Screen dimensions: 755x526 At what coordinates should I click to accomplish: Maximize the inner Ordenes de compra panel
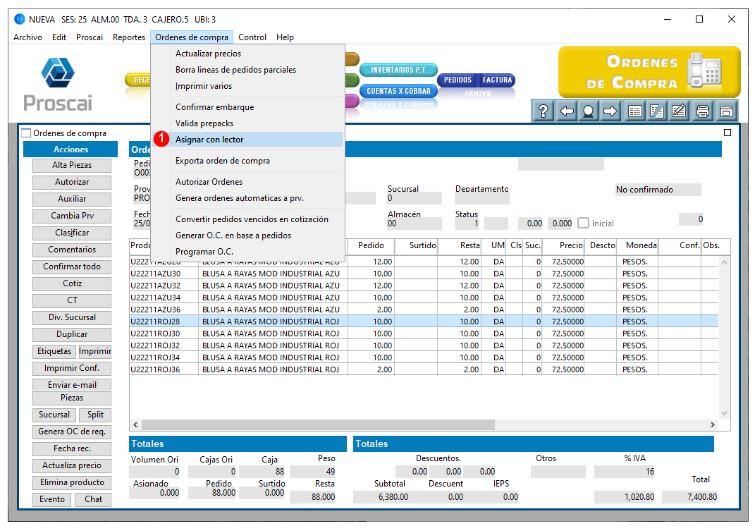click(728, 133)
